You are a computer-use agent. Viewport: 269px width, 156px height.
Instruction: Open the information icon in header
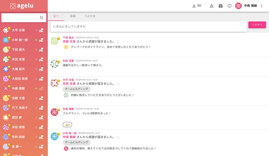[x=229, y=6]
